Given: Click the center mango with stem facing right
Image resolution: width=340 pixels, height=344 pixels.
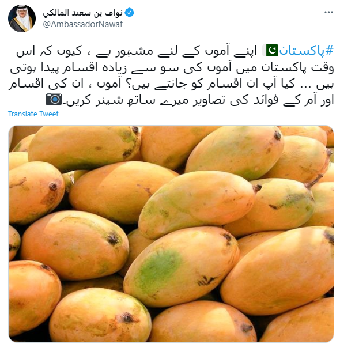Looking at the screenshot, I should click(198, 204).
